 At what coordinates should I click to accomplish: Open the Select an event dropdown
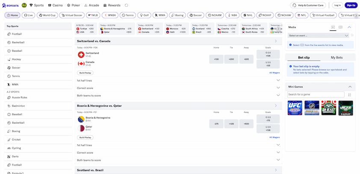click(x=319, y=35)
